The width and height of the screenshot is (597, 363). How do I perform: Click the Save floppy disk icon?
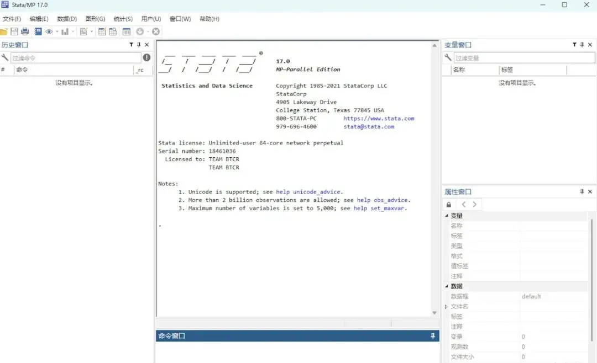14,31
